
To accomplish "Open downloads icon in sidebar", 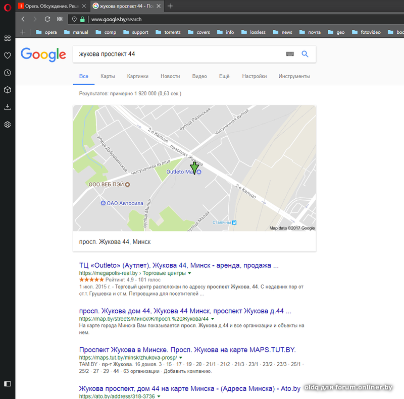I will [x=8, y=107].
